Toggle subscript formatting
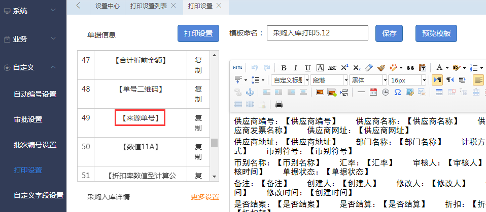Screen dimensions: 486x212 click(x=357, y=68)
